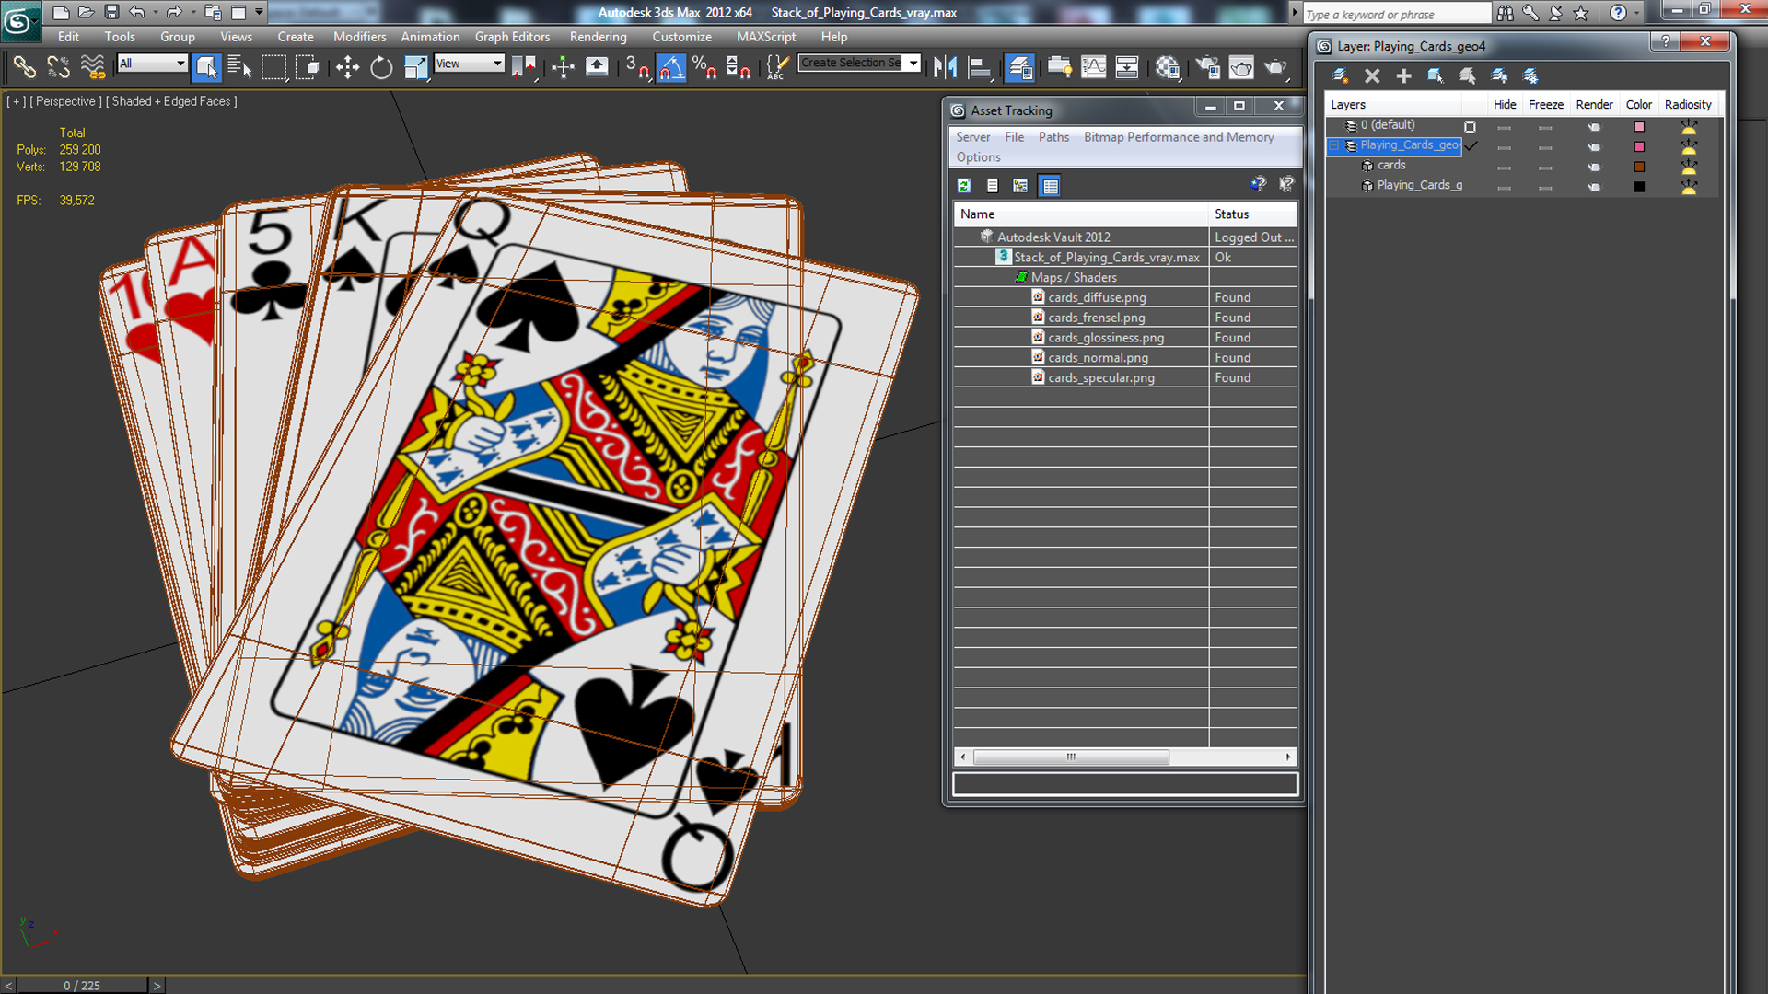
Task: Click the Render Production teapot icon
Action: (x=1275, y=66)
